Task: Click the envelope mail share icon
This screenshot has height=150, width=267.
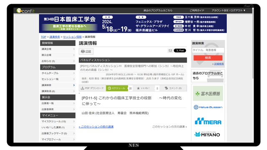Action: pyautogui.click(x=170, y=50)
